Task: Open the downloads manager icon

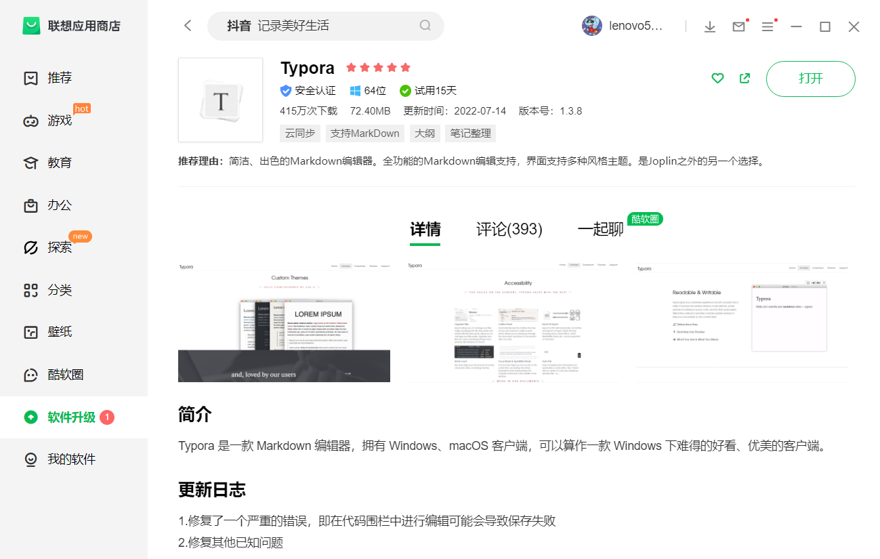Action: (x=710, y=26)
